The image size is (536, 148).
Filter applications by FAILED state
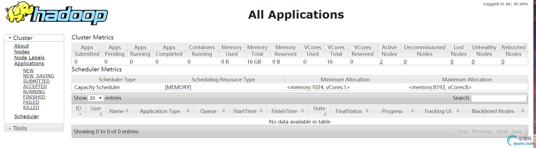click(31, 102)
